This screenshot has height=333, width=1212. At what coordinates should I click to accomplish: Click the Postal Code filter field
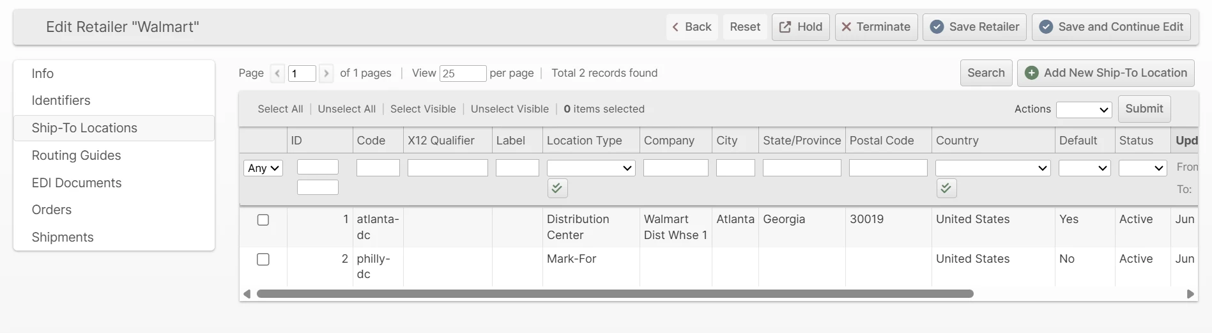click(x=888, y=168)
